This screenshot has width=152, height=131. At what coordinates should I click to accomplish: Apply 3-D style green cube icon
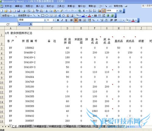pos(112,15)
